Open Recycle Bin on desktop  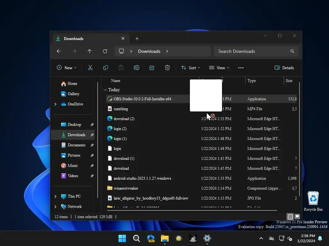coord(313,201)
